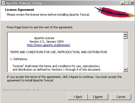Click the empty scrollbar track below the thumb
Screen dimensions: 135x103
(125, 53)
